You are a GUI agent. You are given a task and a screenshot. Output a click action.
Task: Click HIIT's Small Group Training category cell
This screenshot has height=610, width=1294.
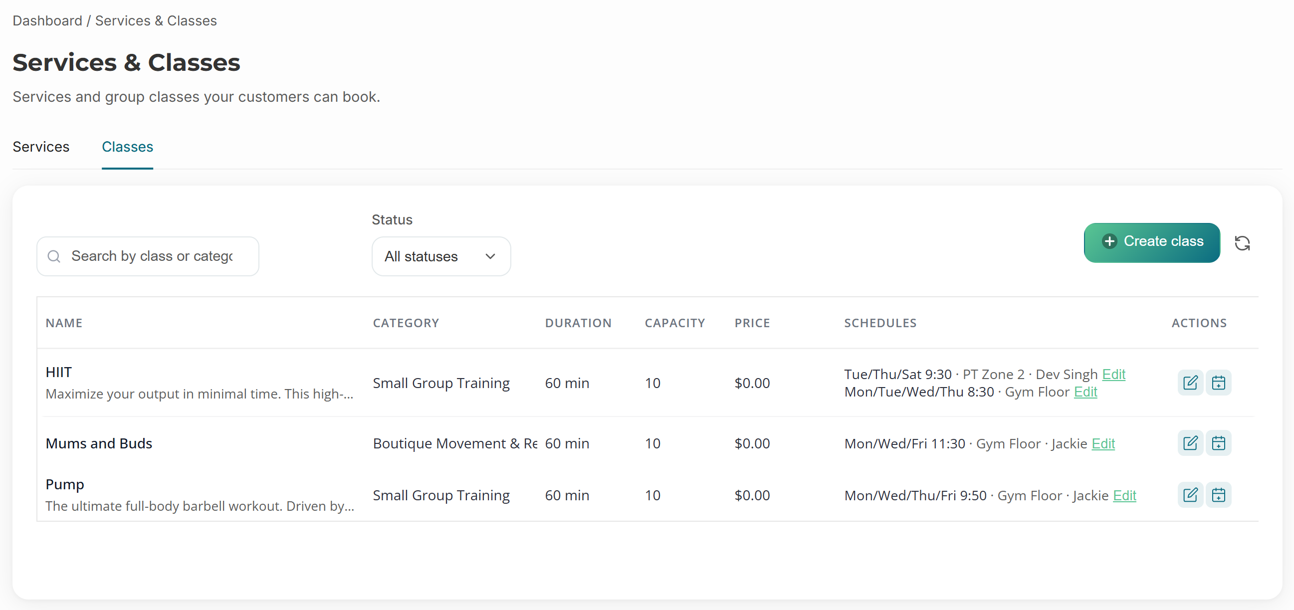(x=441, y=383)
